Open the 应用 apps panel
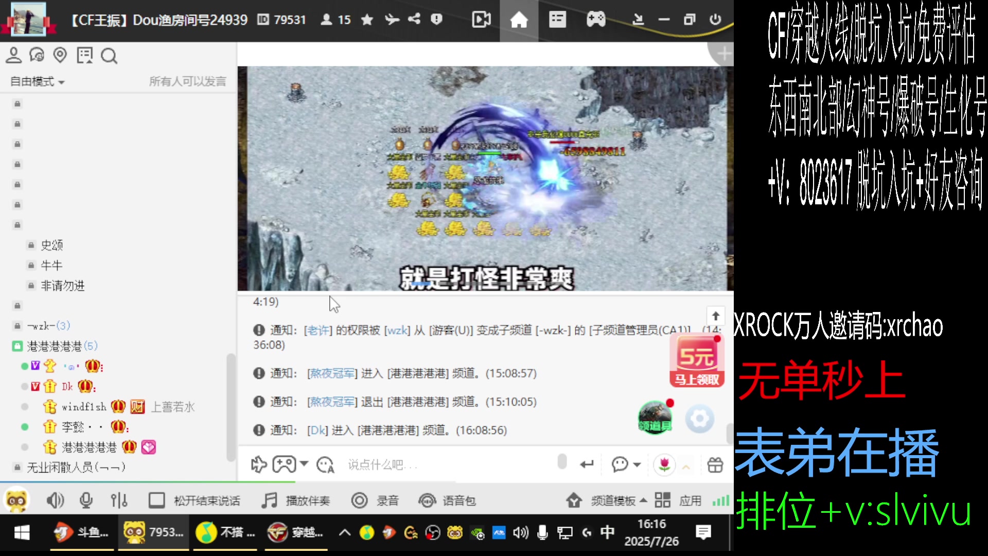Image resolution: width=988 pixels, height=556 pixels. coord(678,500)
